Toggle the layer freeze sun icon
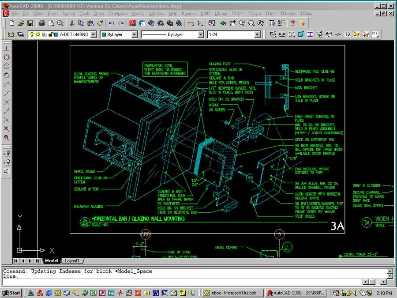The width and height of the screenshot is (397, 298). click(38, 34)
